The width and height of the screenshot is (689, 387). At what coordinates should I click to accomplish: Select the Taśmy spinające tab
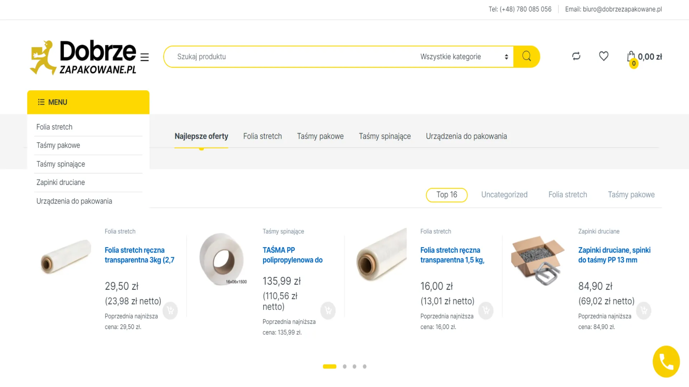385,136
